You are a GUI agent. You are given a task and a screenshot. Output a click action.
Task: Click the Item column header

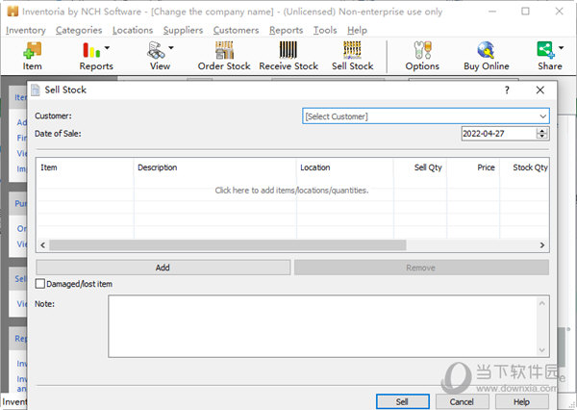click(85, 167)
